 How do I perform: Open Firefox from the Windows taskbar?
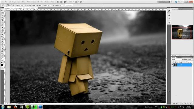coord(15,107)
